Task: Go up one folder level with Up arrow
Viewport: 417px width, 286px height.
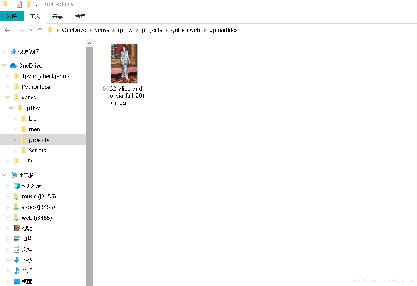Action: (40, 30)
